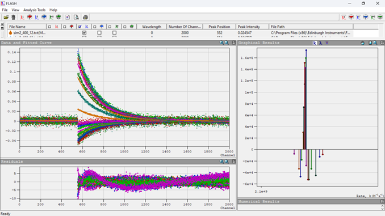Run the green curve fit tool
The image size is (385, 216).
click(x=51, y=17)
